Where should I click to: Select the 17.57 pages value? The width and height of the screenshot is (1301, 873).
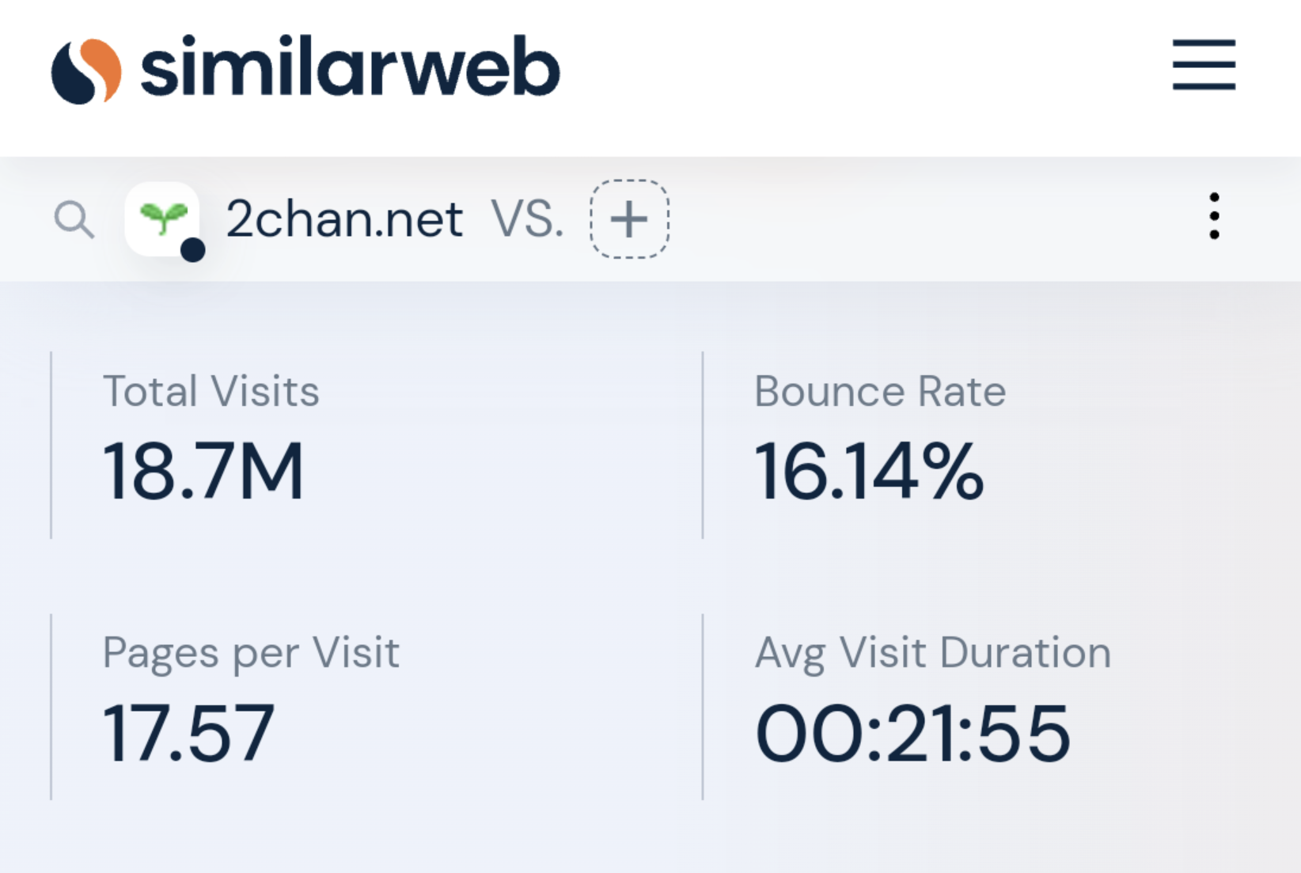click(x=189, y=734)
